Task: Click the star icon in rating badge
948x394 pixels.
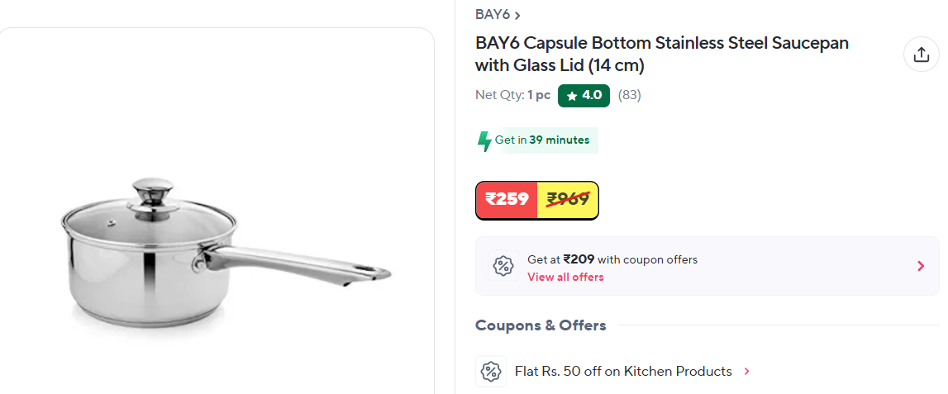Action: [572, 96]
